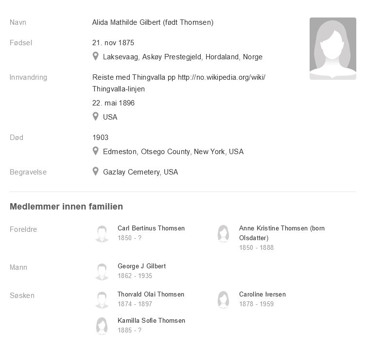Click the pin icon beside Edmeston death place
Screen dimensions: 366x349
click(x=96, y=151)
